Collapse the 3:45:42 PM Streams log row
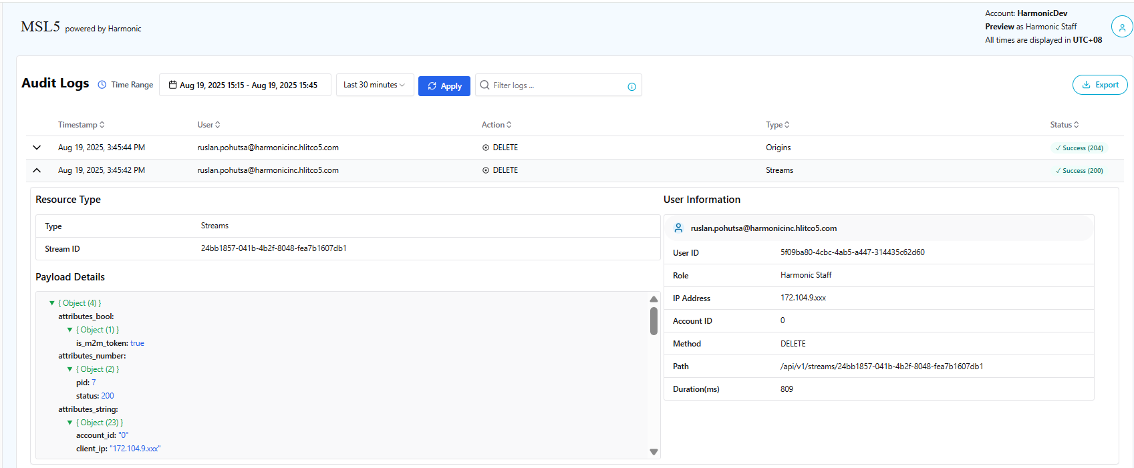The image size is (1134, 468). [x=37, y=170]
